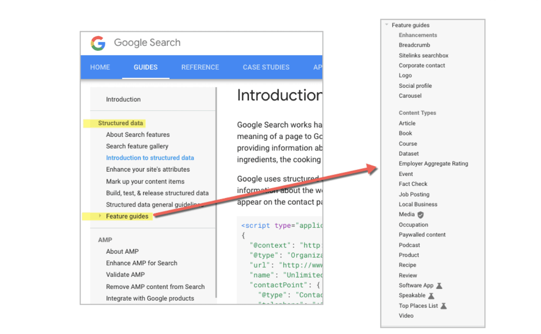541x334 pixels.
Task: Select Validate AMP
Action: tap(126, 275)
